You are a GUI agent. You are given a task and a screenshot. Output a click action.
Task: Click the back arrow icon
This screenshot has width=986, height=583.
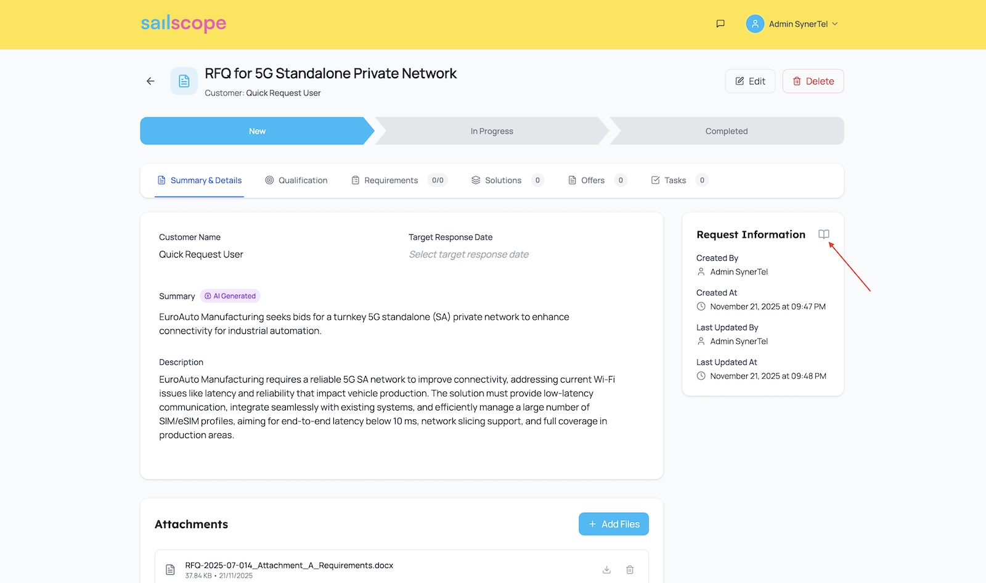click(150, 81)
